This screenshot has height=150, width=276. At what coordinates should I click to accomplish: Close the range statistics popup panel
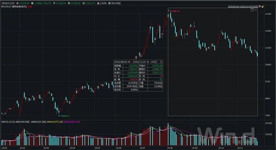pyautogui.click(x=161, y=62)
